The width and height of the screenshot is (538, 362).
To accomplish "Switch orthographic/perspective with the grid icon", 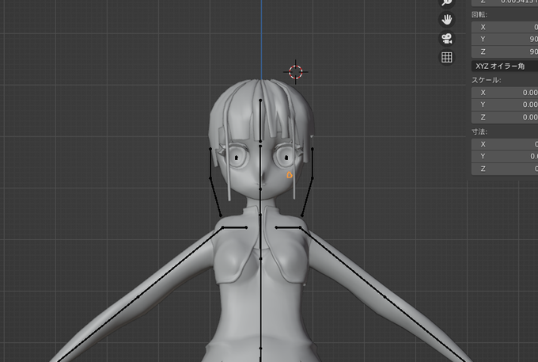I will click(446, 57).
